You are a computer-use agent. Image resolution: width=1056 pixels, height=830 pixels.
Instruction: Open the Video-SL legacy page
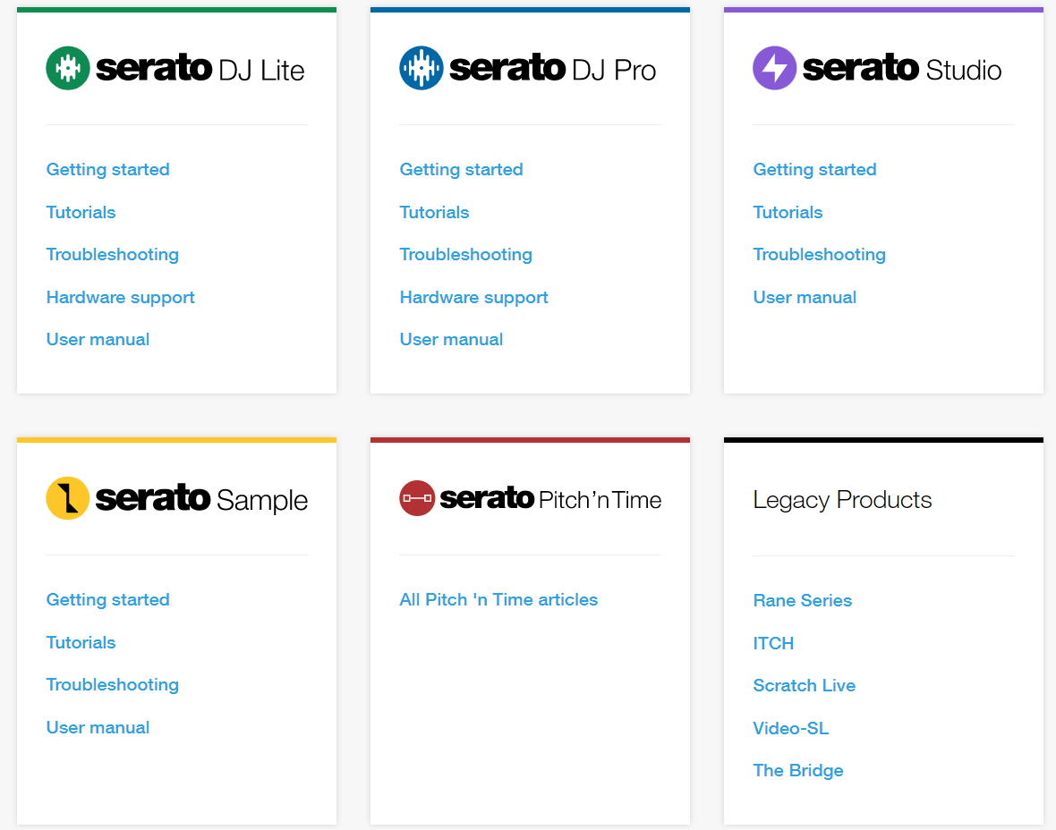point(790,728)
